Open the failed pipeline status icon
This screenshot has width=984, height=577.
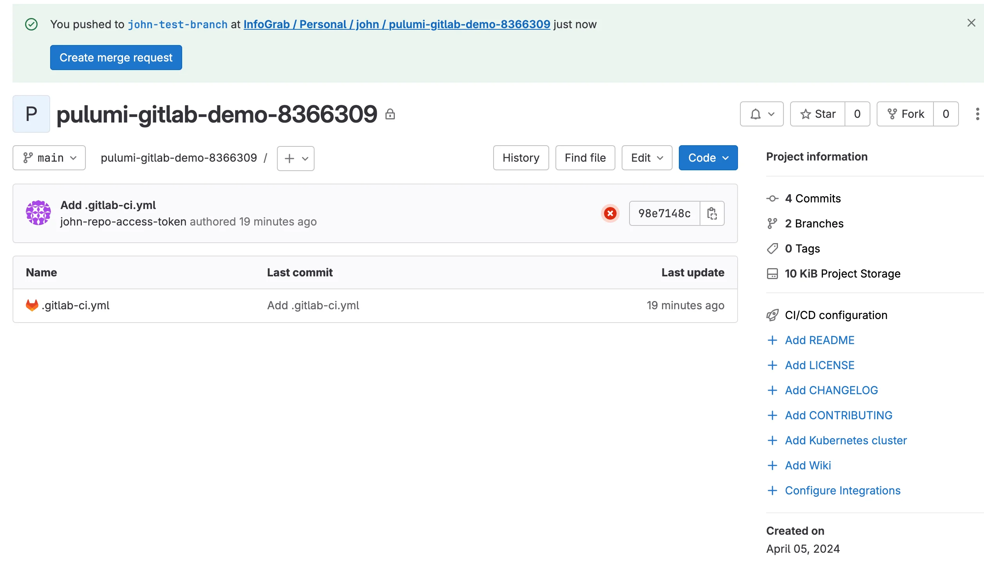[x=610, y=213]
